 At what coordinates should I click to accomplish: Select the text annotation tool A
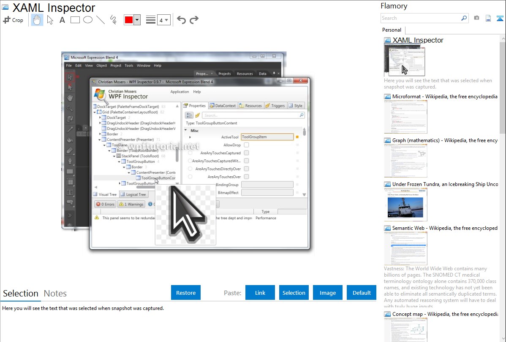[x=62, y=20]
